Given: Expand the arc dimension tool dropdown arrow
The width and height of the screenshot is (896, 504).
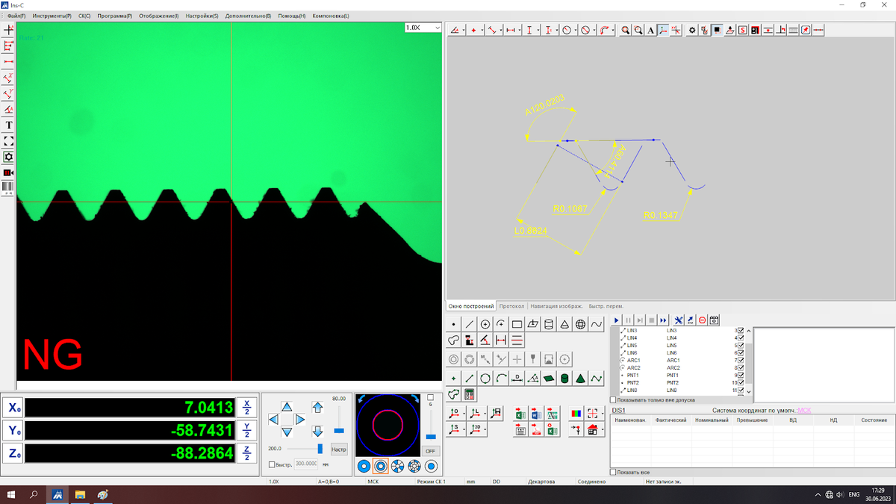Looking at the screenshot, I should (x=613, y=31).
